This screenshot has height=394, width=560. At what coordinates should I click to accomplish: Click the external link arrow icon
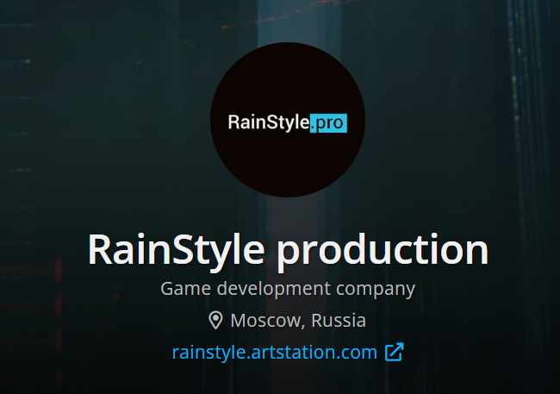(395, 352)
